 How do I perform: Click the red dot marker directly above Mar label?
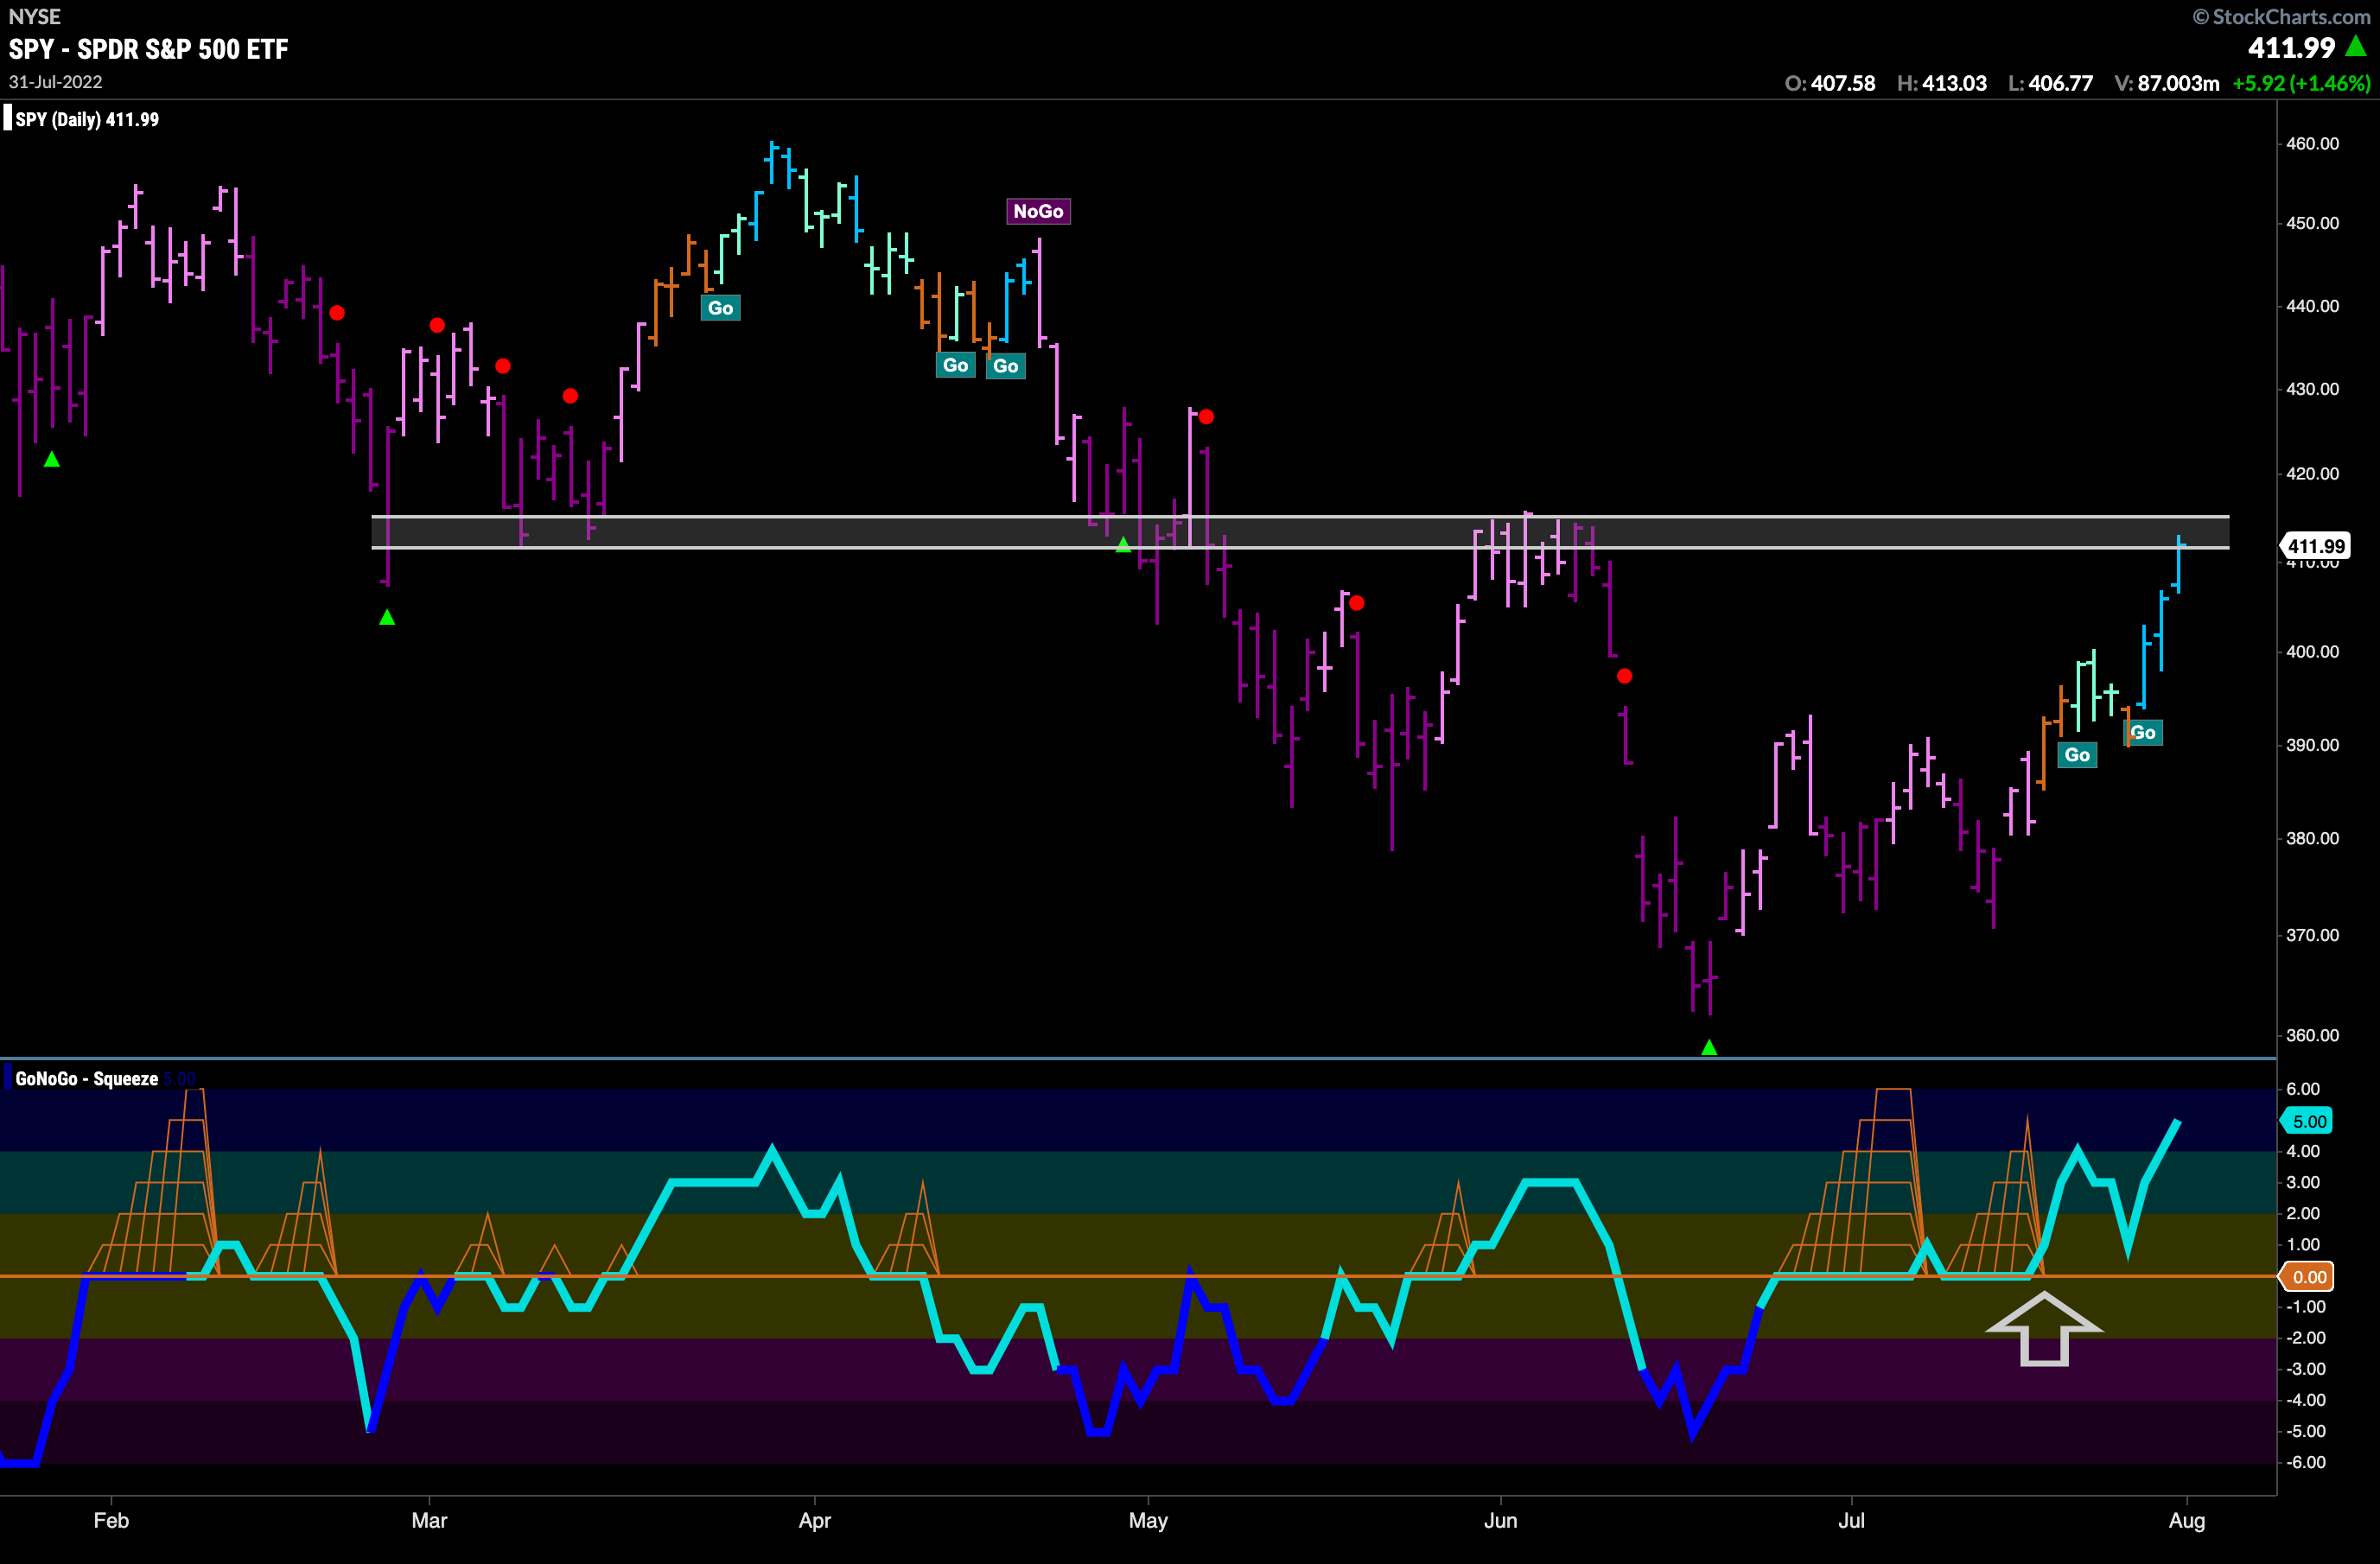437,325
